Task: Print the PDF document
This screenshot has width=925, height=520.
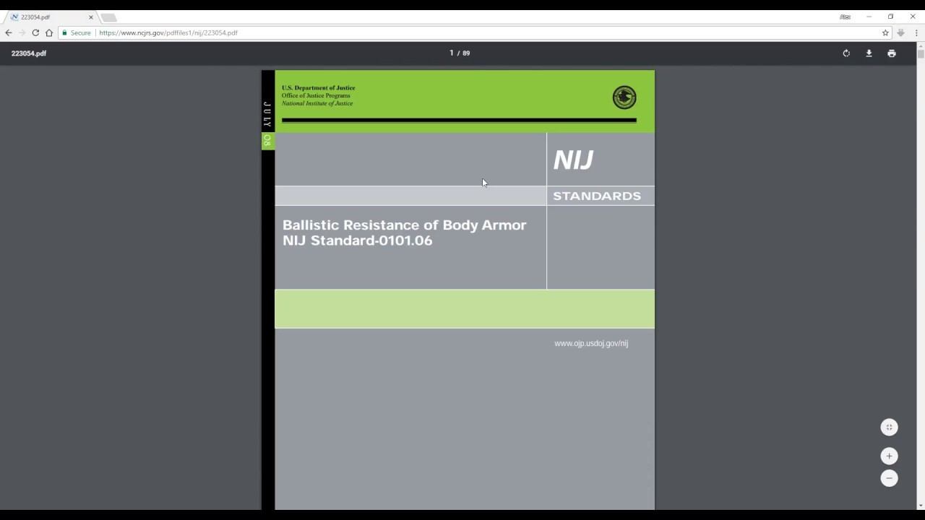Action: (892, 53)
